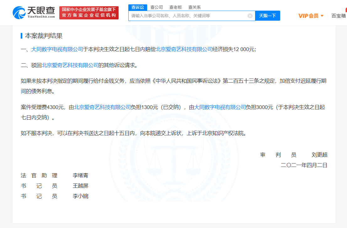The height and width of the screenshot is (228, 347).
Task: Clear the search box with the X icon
Action: (x=250, y=16)
